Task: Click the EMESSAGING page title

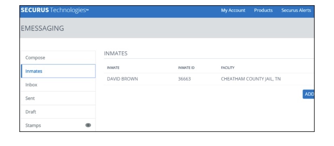Action: coord(42,28)
